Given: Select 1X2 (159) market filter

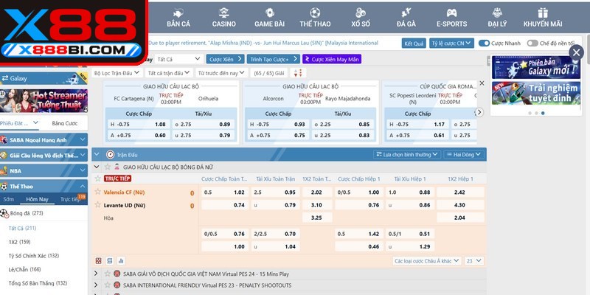Looking at the screenshot, I should (19, 242).
